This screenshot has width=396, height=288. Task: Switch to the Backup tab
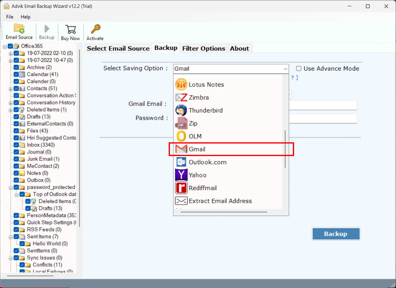coord(166,48)
